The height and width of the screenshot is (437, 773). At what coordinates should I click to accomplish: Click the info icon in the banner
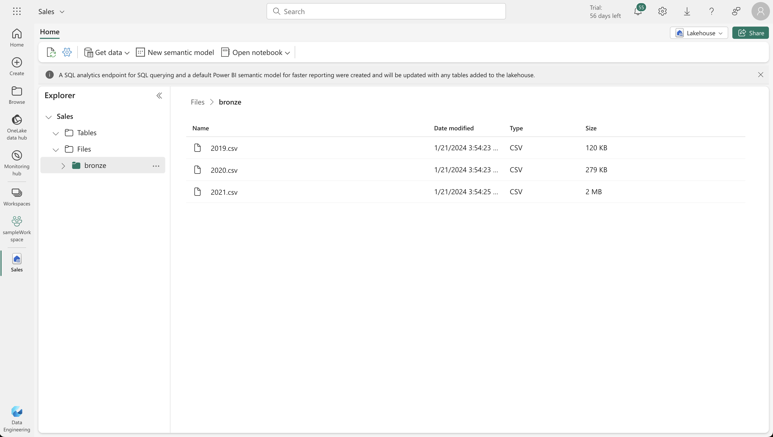50,75
